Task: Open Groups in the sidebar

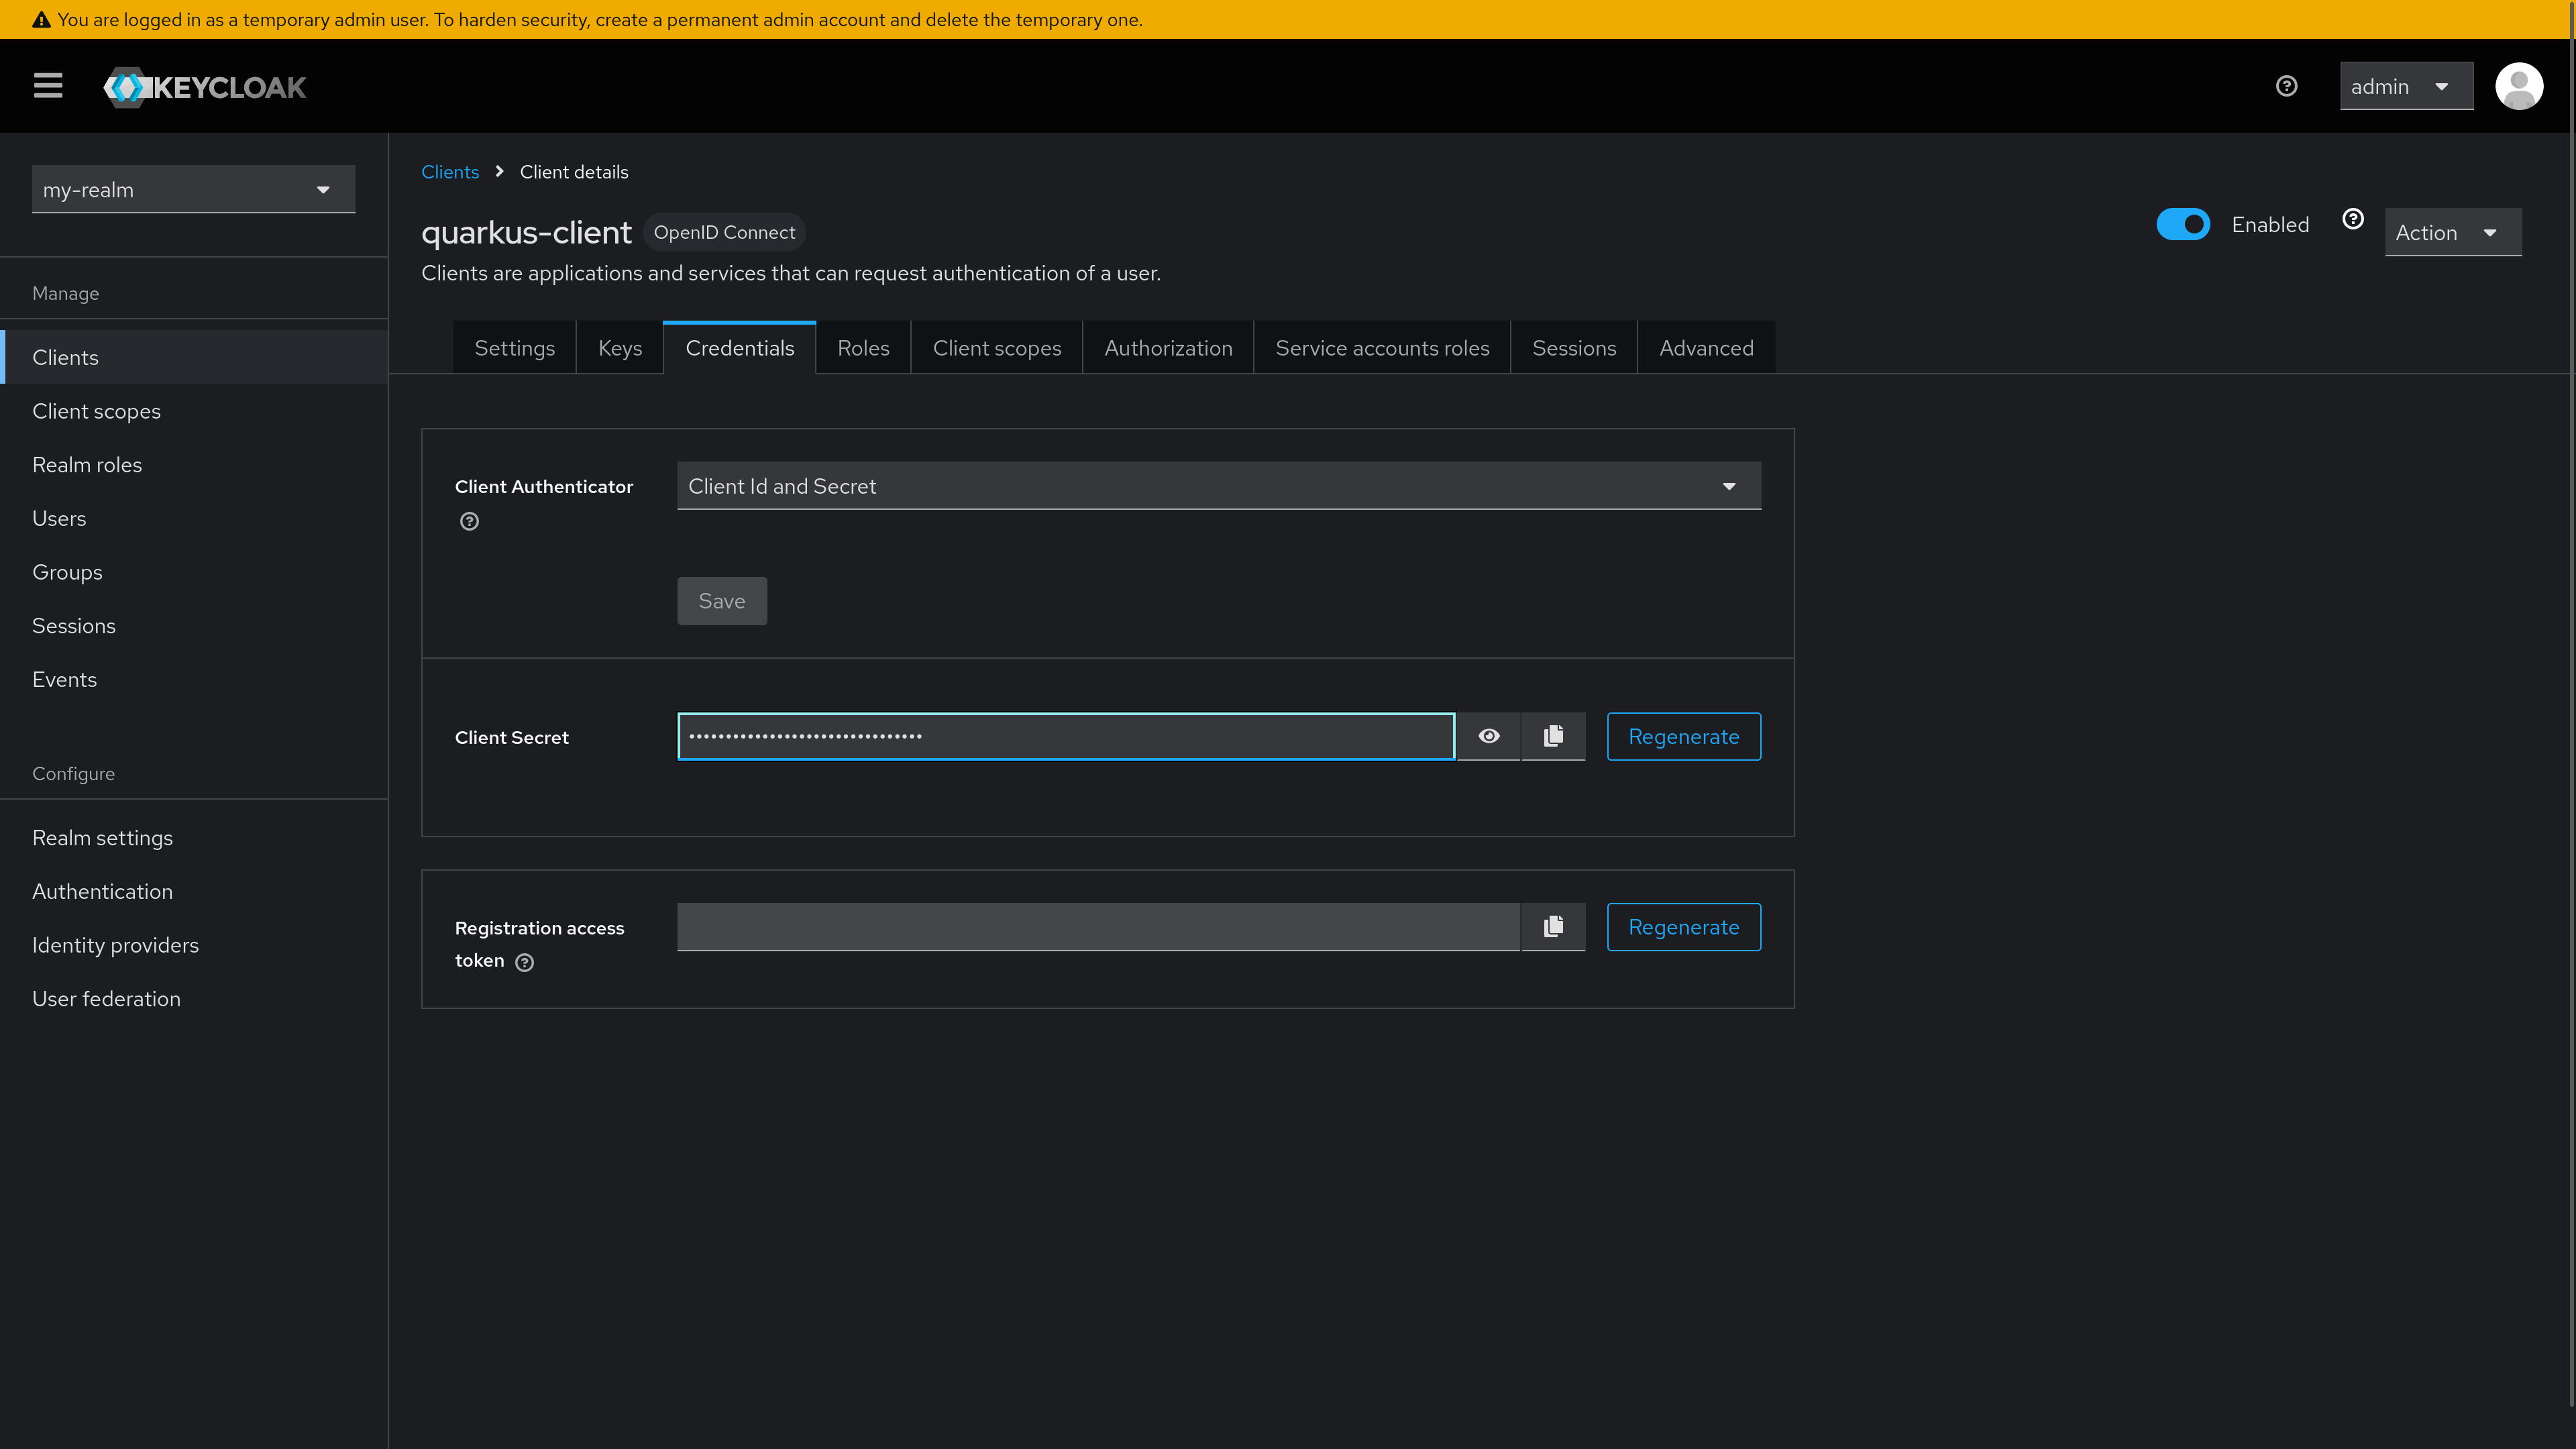Action: click(194, 572)
